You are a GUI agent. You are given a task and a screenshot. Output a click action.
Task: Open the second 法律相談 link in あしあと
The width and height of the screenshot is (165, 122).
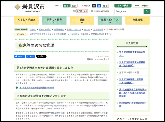click(x=84, y=34)
